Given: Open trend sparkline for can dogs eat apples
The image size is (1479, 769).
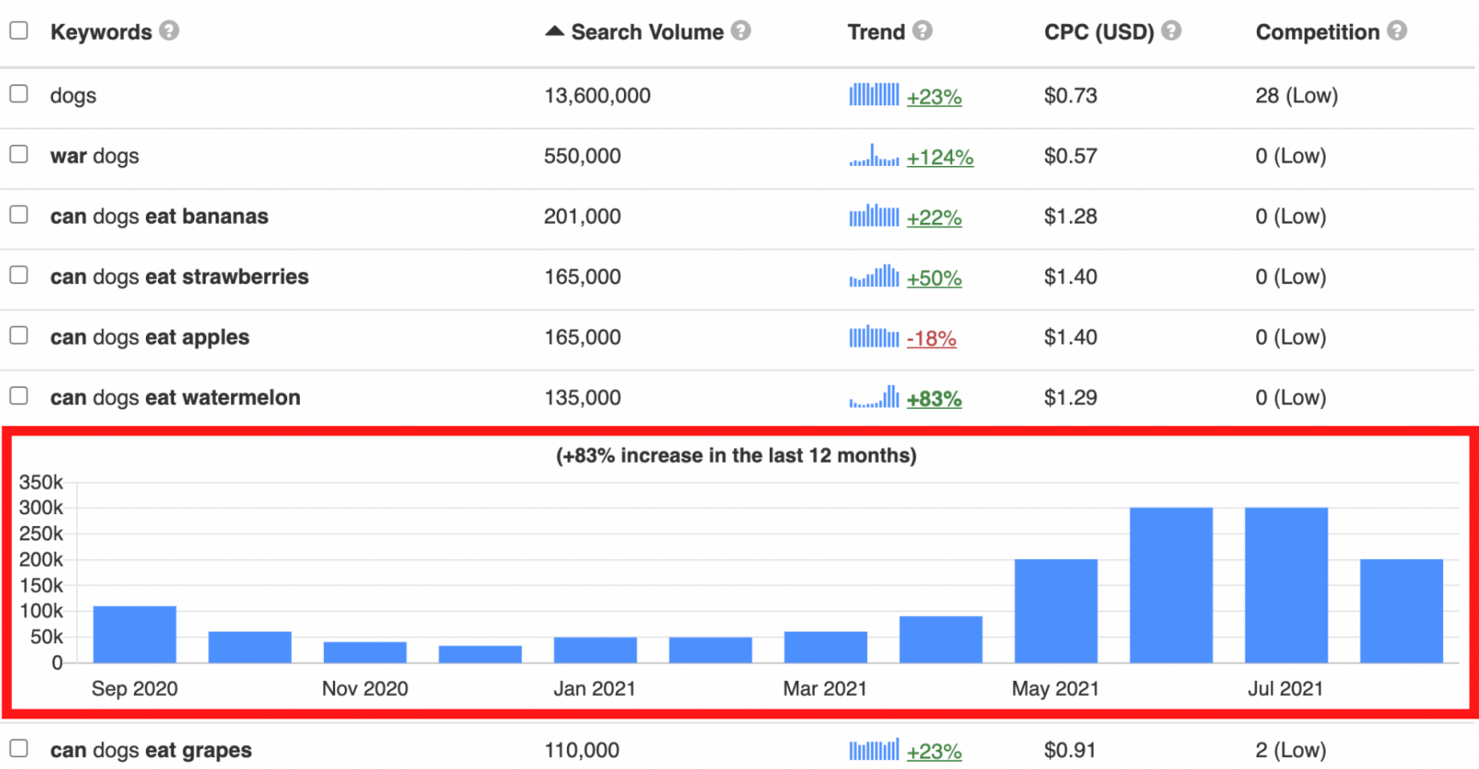Looking at the screenshot, I should [873, 337].
